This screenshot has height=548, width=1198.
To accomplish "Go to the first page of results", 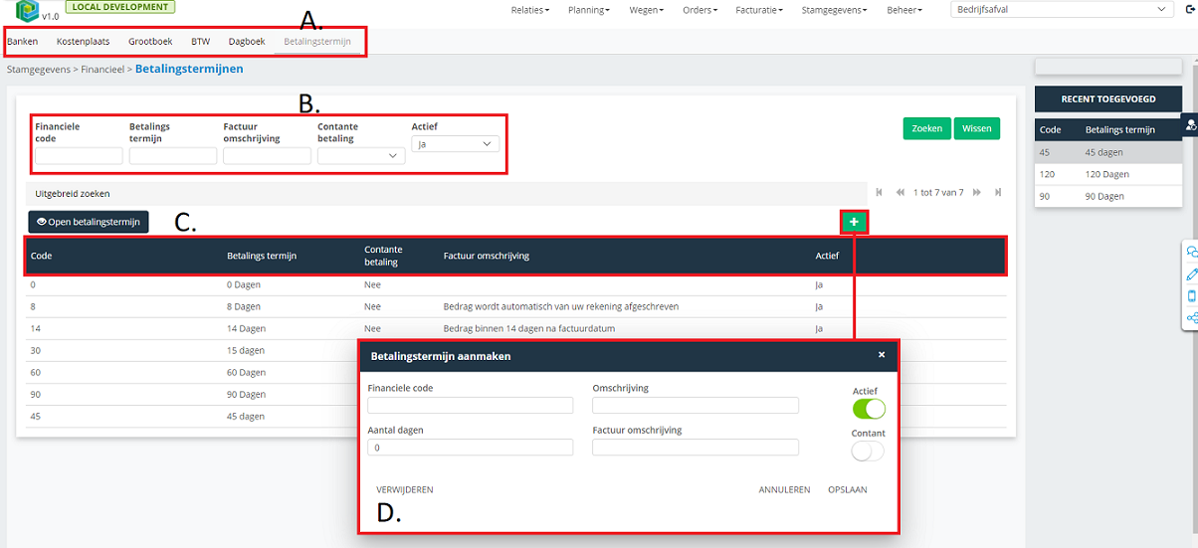I will click(879, 193).
